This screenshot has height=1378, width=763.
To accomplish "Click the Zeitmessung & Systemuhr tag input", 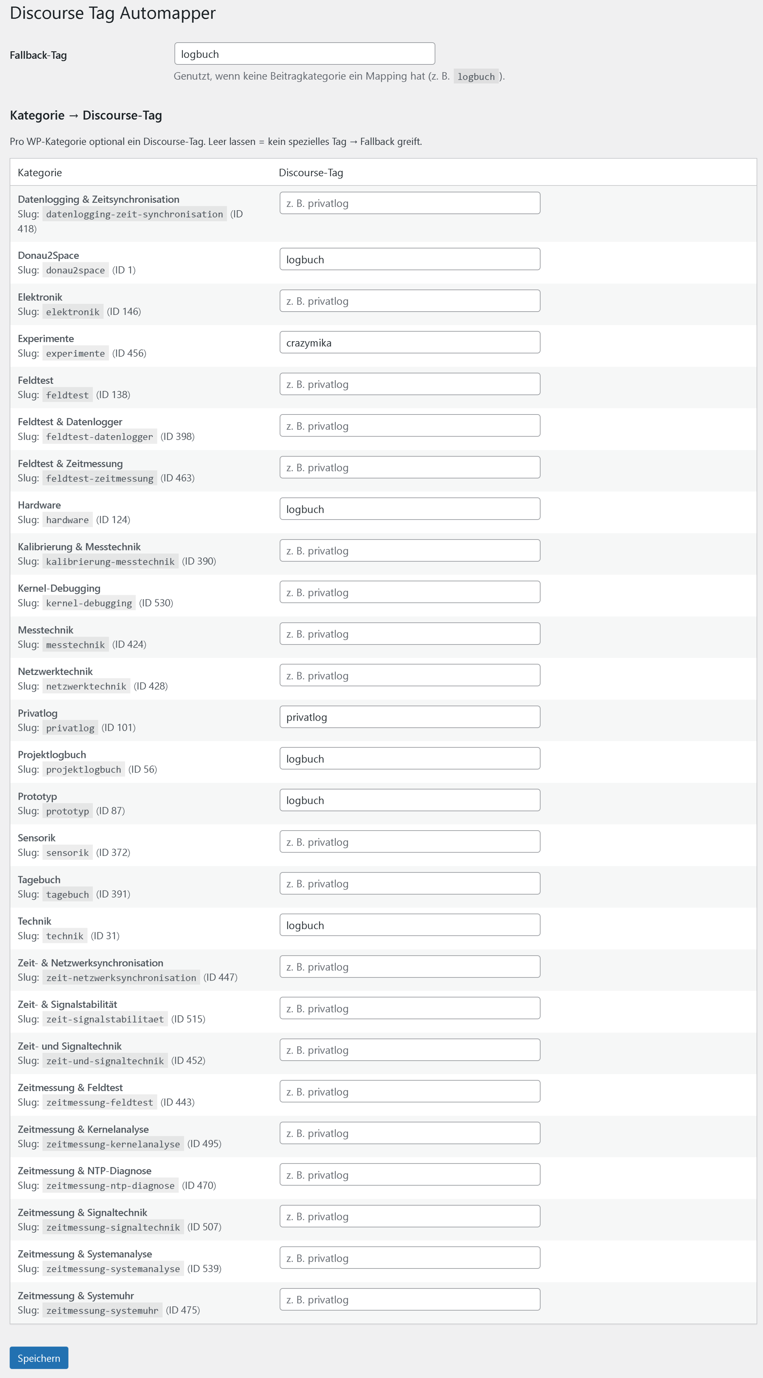I will [410, 1300].
